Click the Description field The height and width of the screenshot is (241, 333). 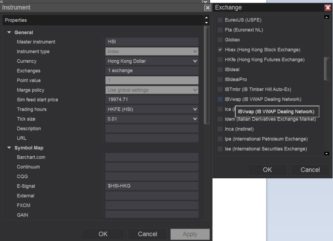[x=152, y=129]
